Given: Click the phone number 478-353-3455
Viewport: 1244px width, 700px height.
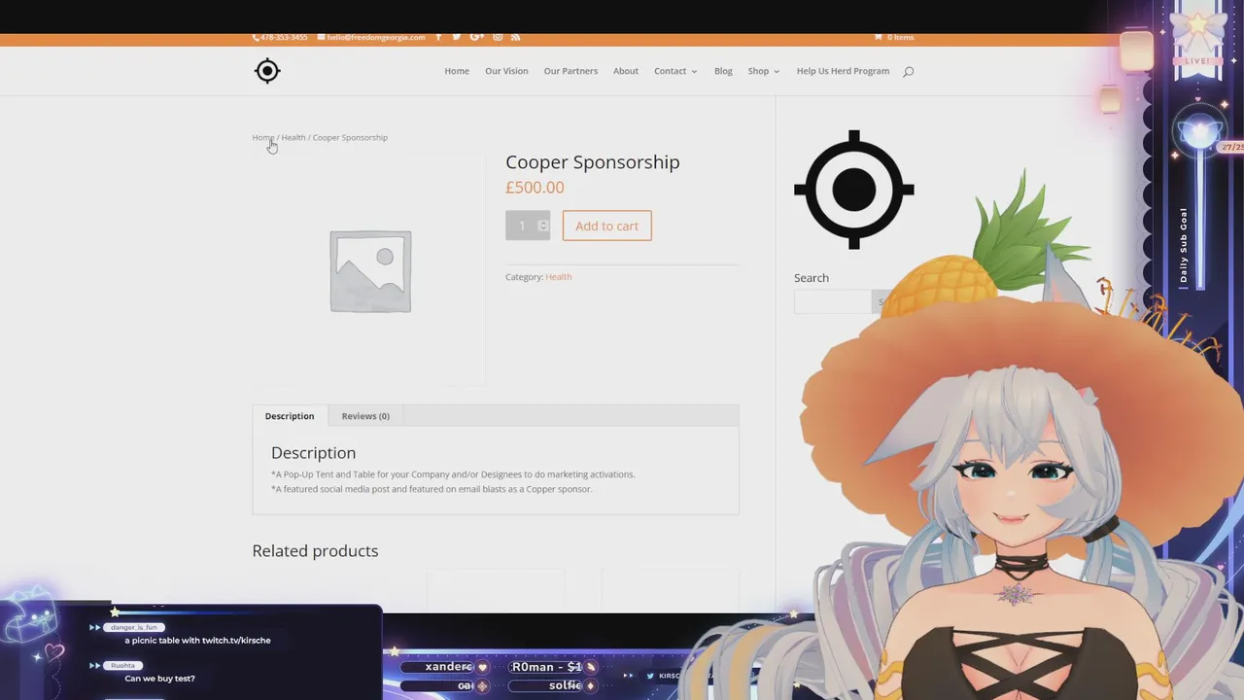Looking at the screenshot, I should pos(280,37).
